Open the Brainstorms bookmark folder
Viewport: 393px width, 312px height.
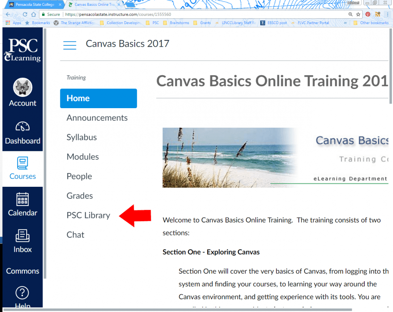(x=176, y=23)
